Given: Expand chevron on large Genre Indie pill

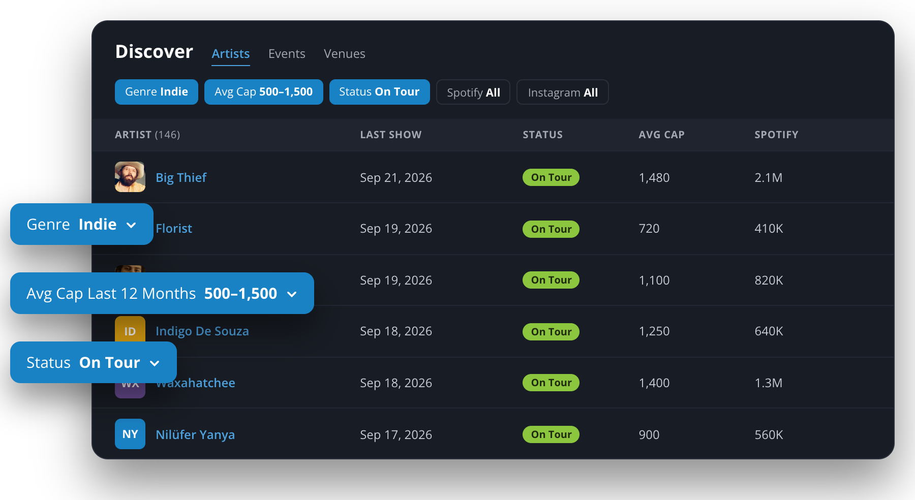Looking at the screenshot, I should click(131, 225).
